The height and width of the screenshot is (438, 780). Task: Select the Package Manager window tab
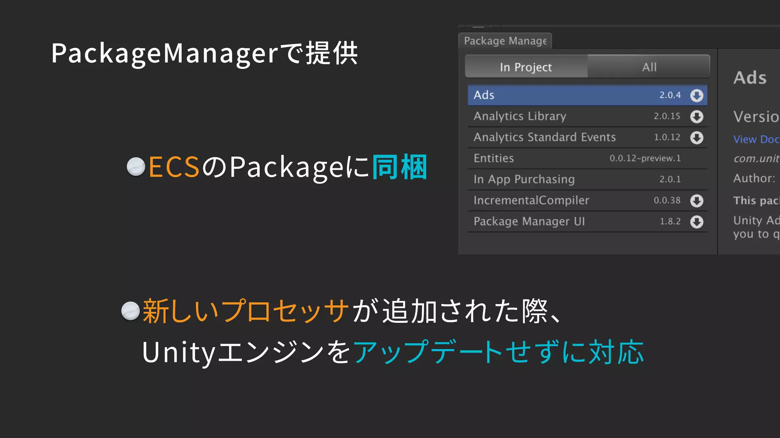tap(505, 41)
